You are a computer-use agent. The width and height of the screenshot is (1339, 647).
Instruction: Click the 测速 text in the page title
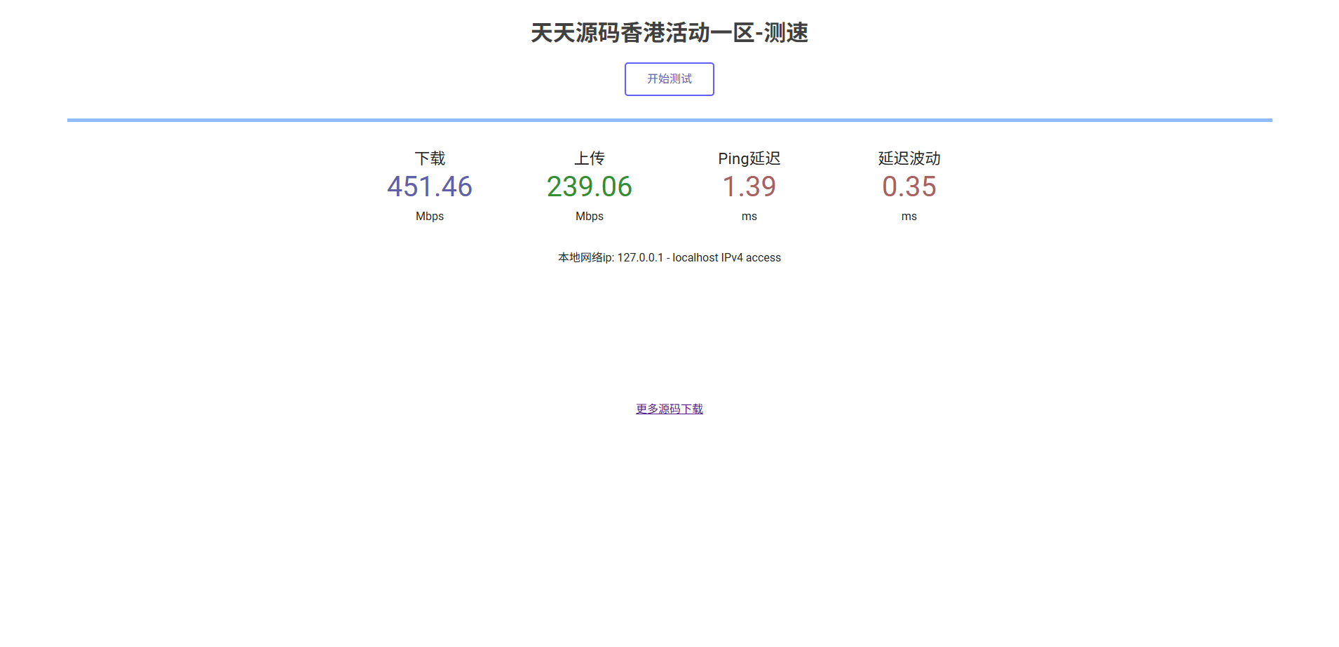[787, 32]
